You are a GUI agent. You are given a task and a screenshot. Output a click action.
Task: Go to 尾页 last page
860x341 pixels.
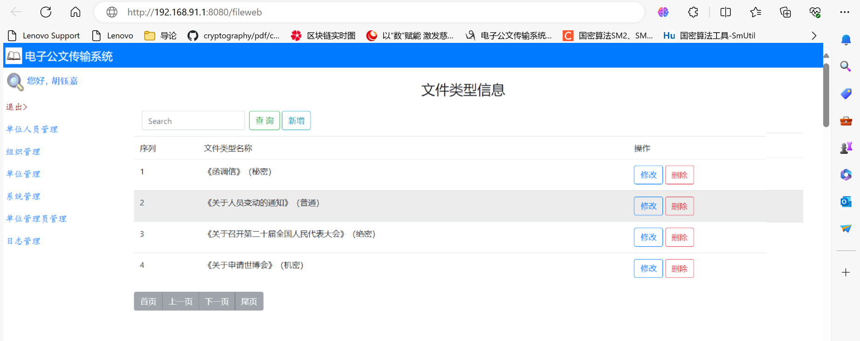[249, 301]
